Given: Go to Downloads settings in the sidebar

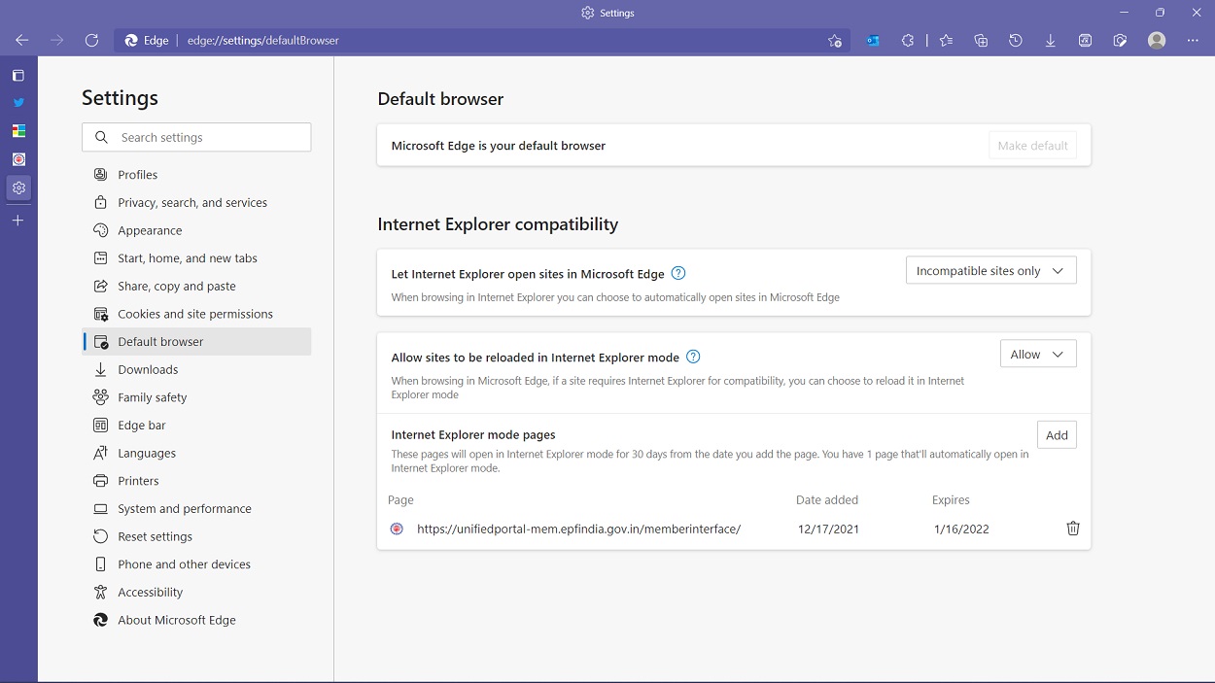Looking at the screenshot, I should point(196,370).
